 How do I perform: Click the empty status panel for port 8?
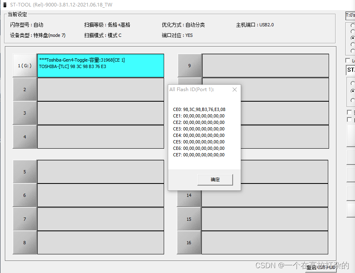click(101, 243)
